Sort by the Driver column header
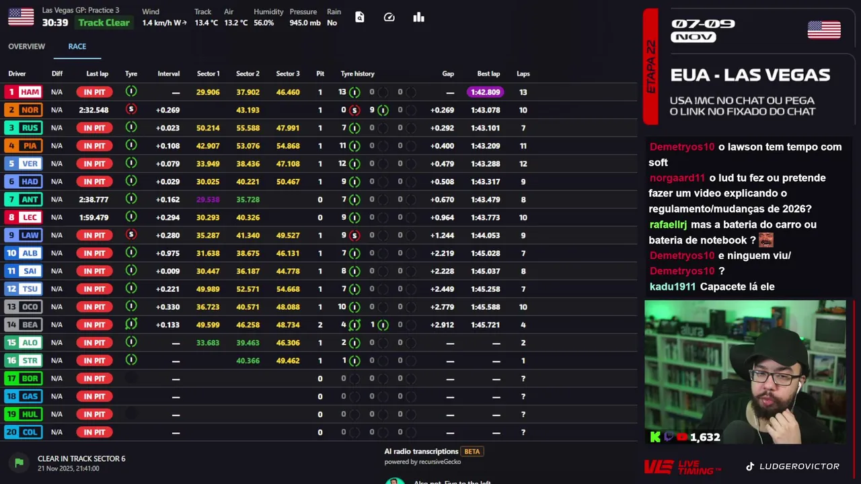 17,74
